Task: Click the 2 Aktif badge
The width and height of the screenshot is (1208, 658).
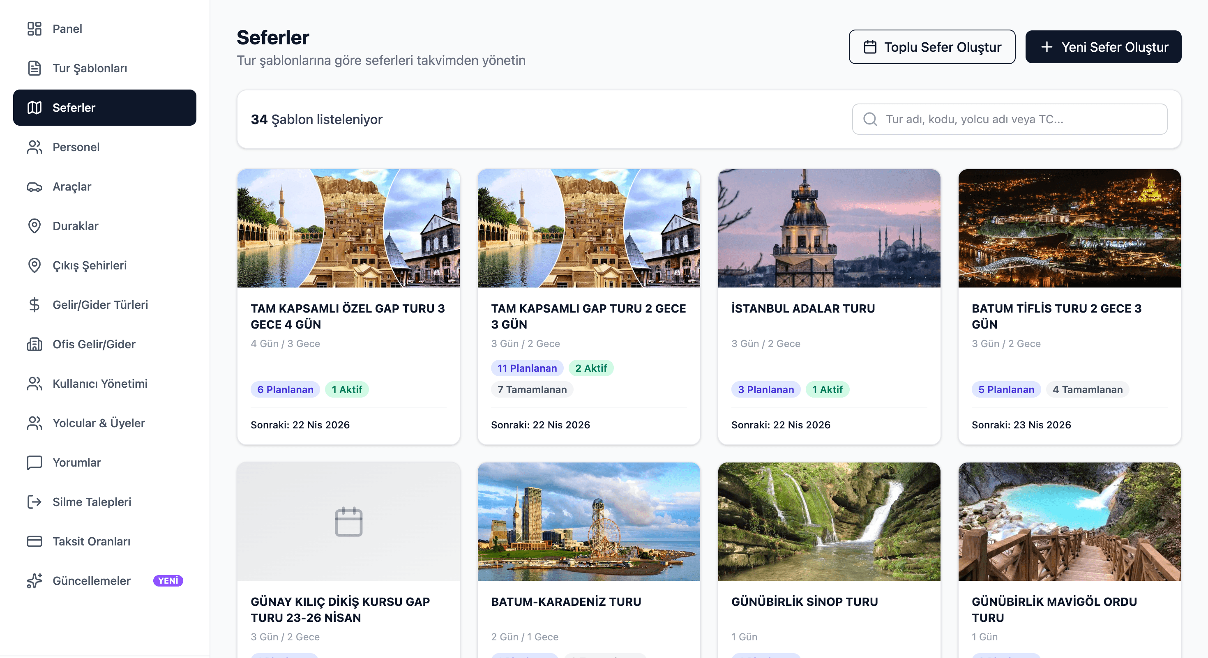Action: pos(591,368)
